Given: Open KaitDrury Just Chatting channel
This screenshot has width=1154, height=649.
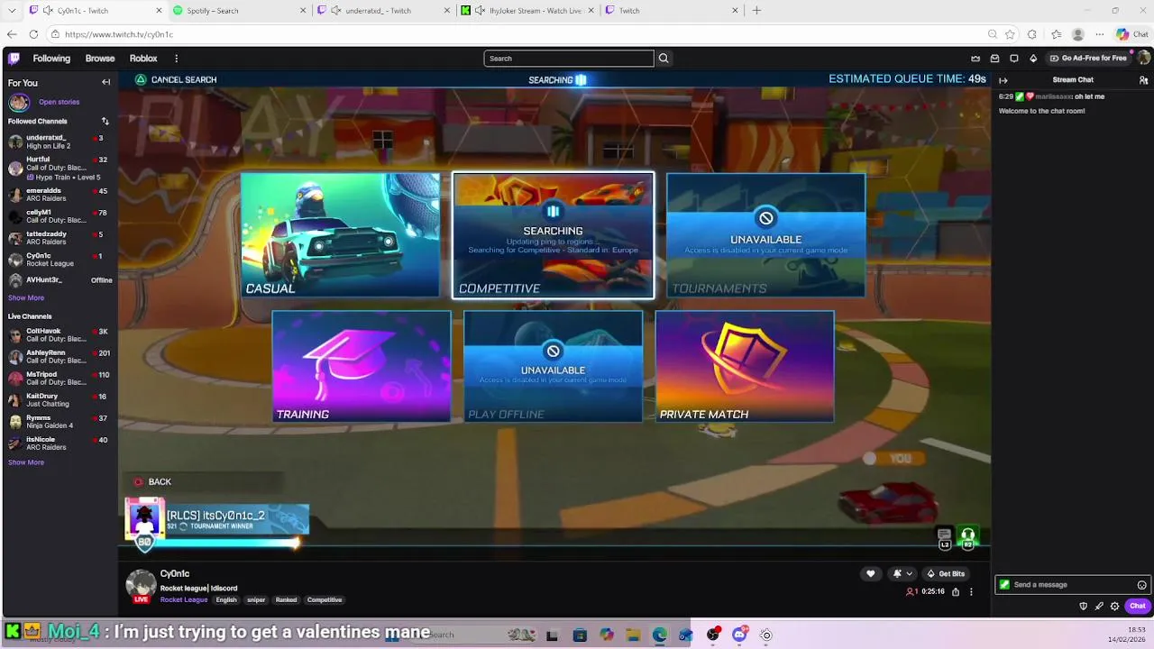Looking at the screenshot, I should 60,400.
